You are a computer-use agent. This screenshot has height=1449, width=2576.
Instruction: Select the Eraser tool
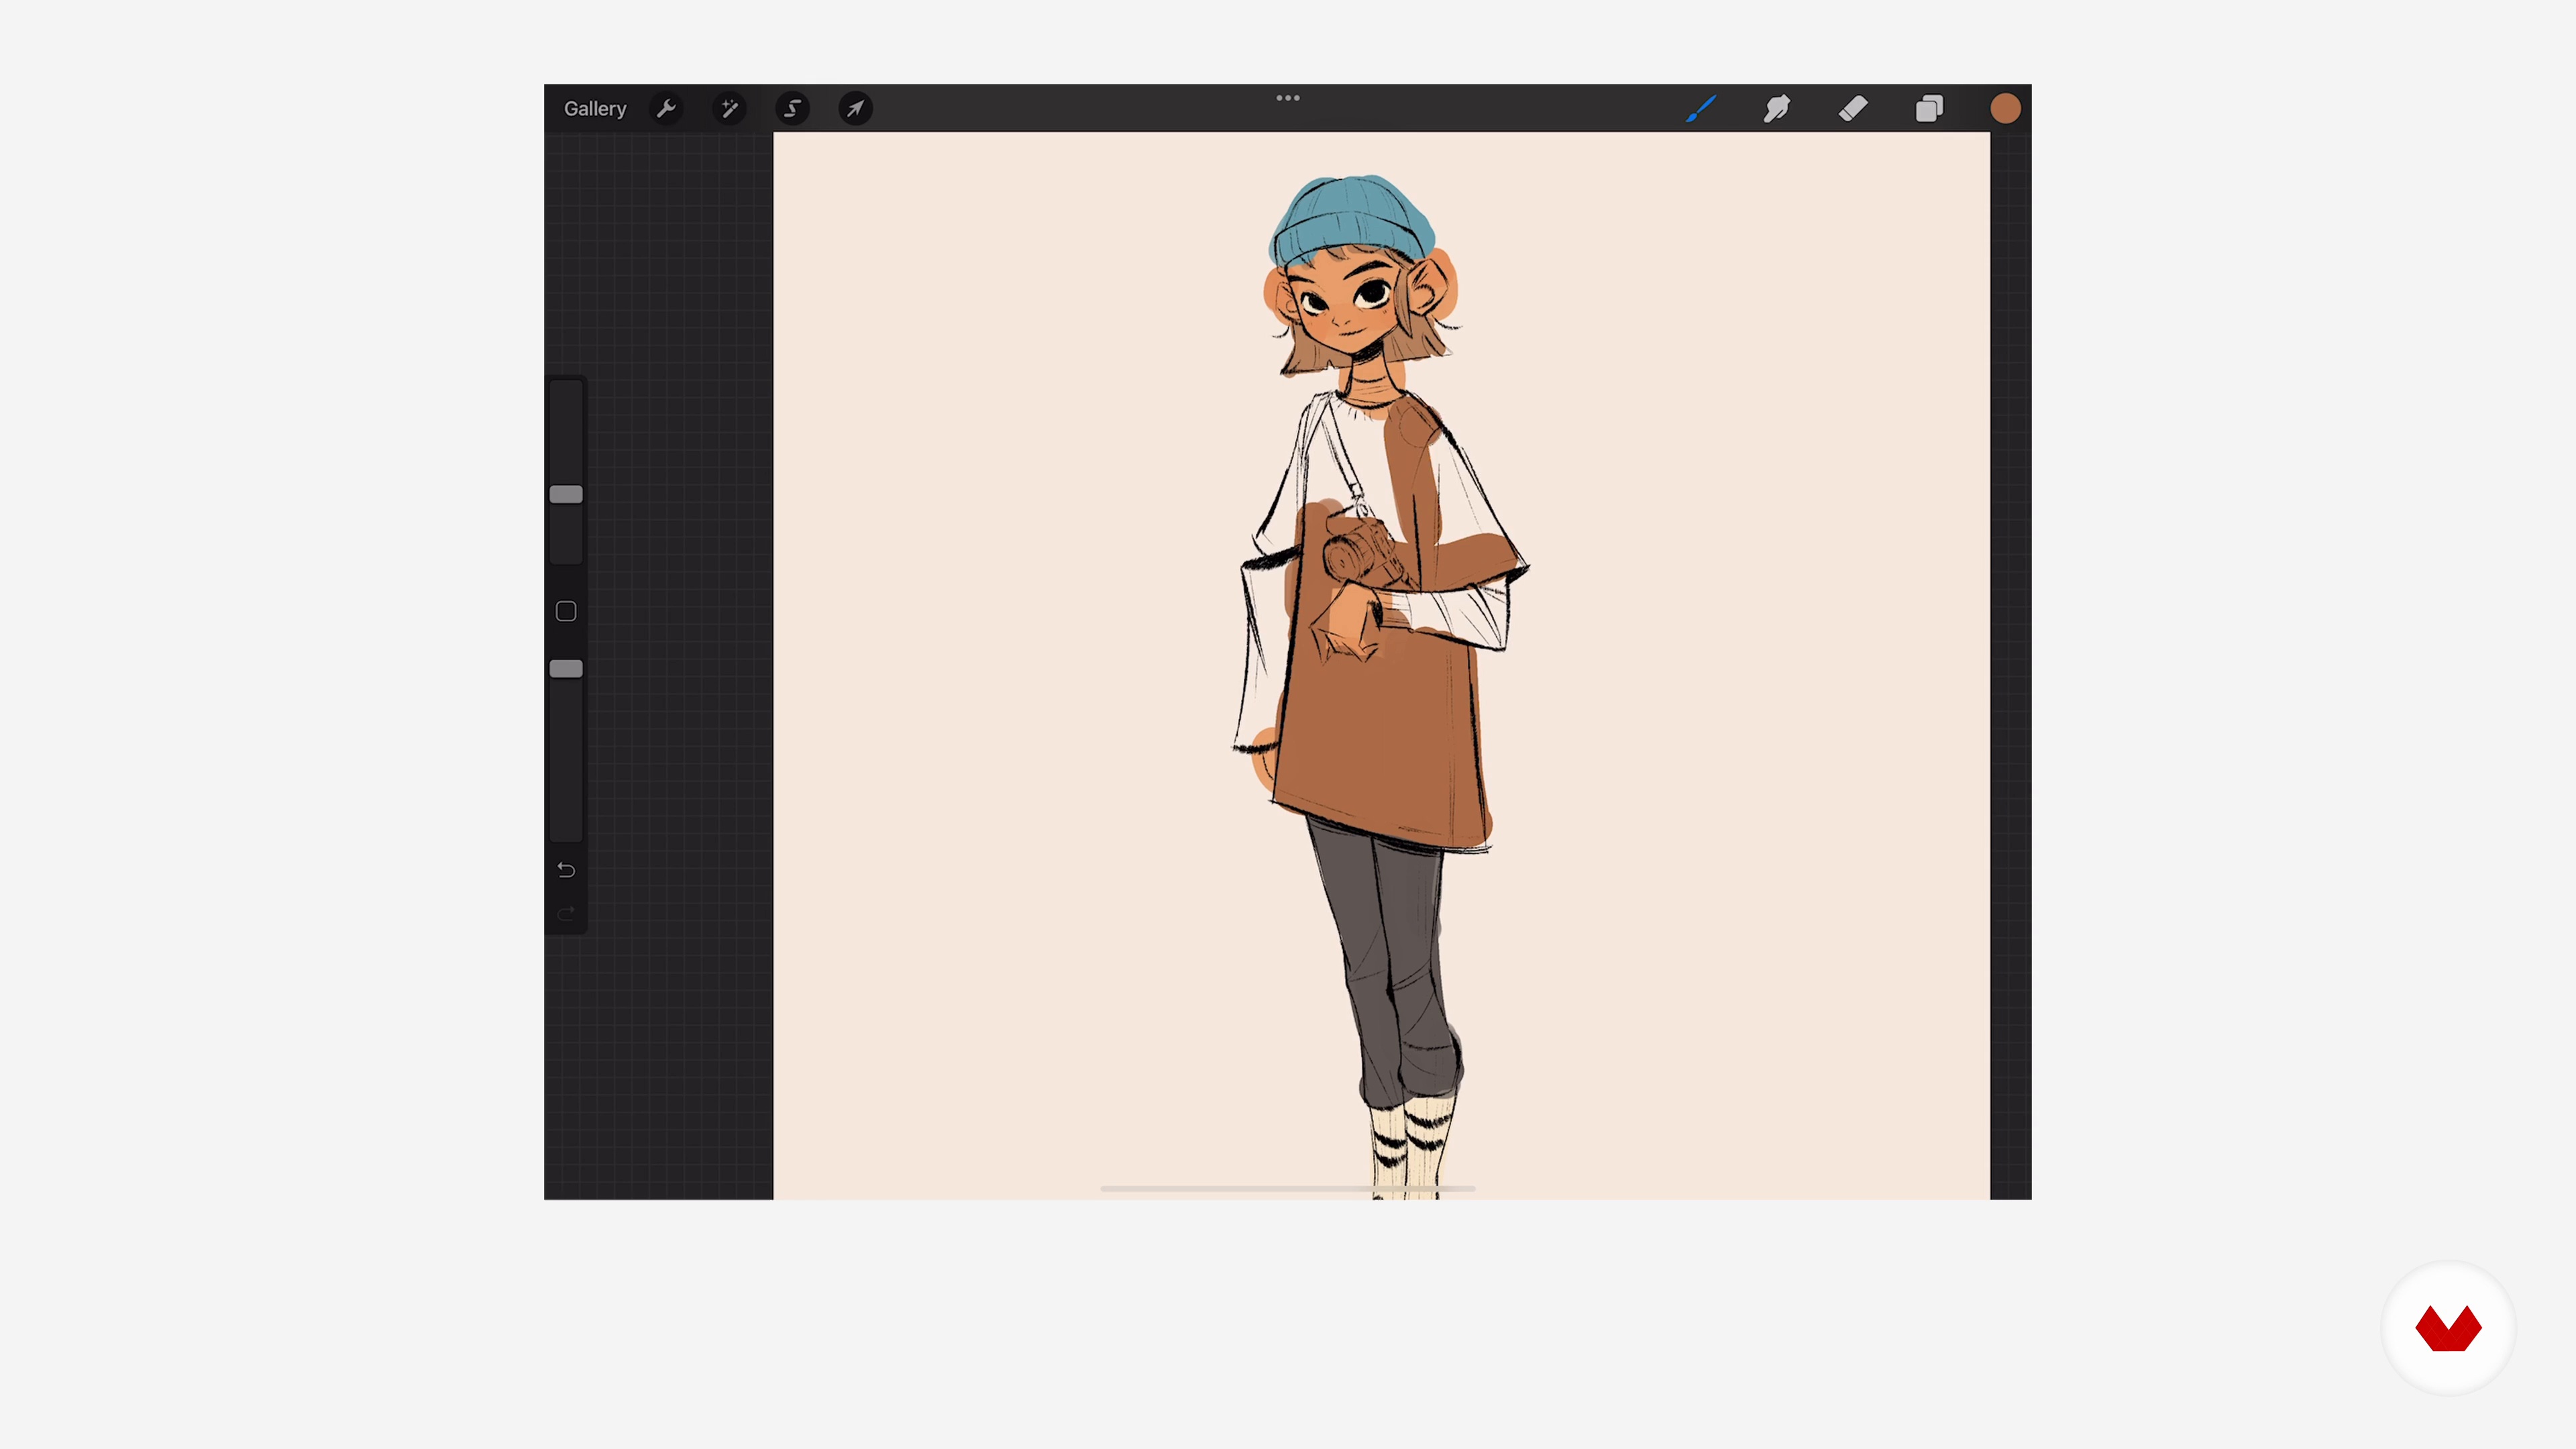click(x=1853, y=108)
